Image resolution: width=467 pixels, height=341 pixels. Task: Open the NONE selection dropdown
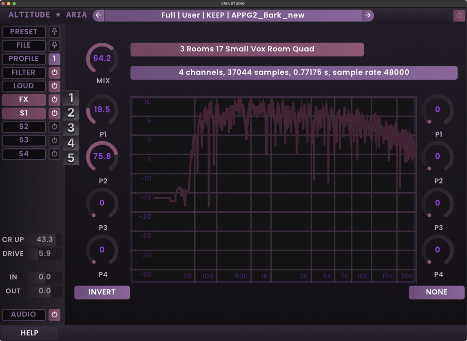436,292
